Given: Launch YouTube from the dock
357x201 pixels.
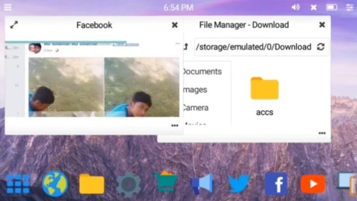Looking at the screenshot, I should pyautogui.click(x=313, y=184).
